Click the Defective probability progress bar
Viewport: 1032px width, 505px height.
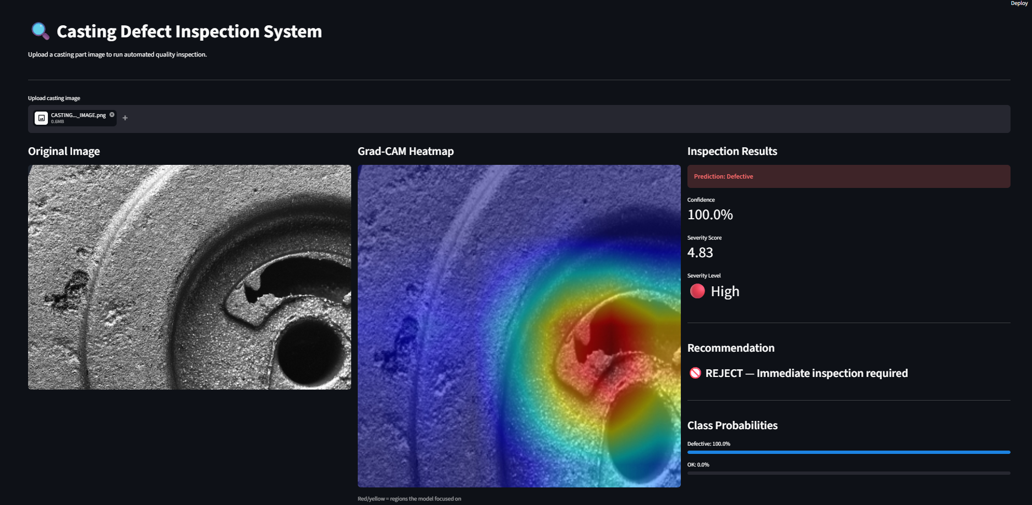click(x=849, y=452)
